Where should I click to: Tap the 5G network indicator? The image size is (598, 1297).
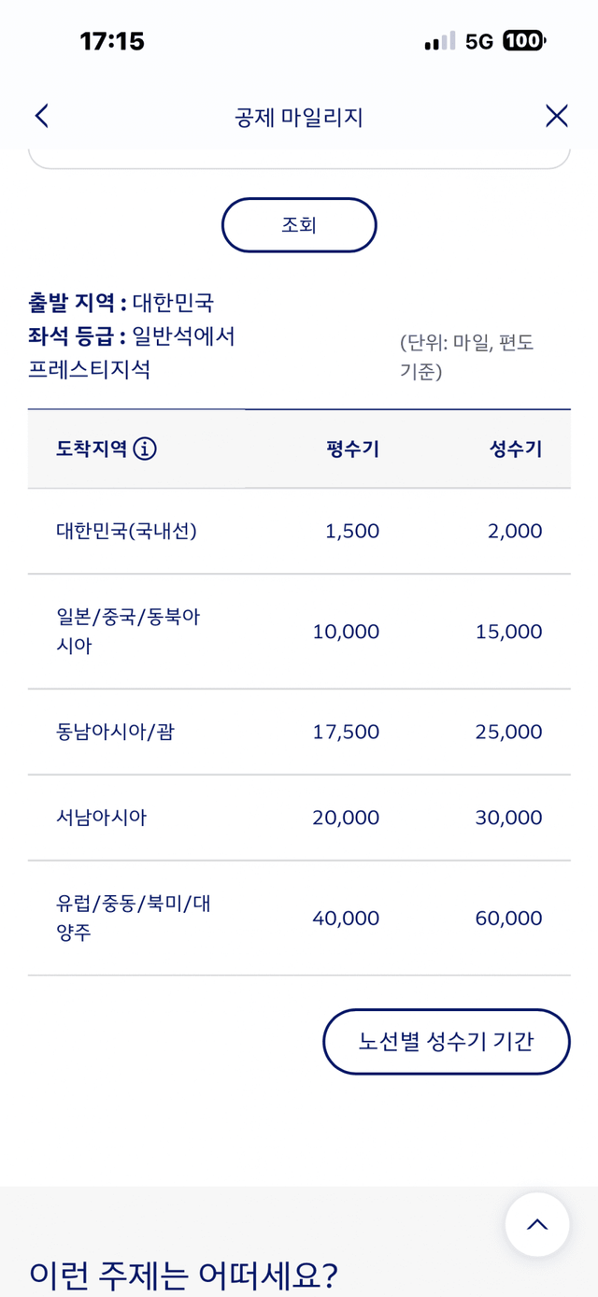click(x=478, y=41)
